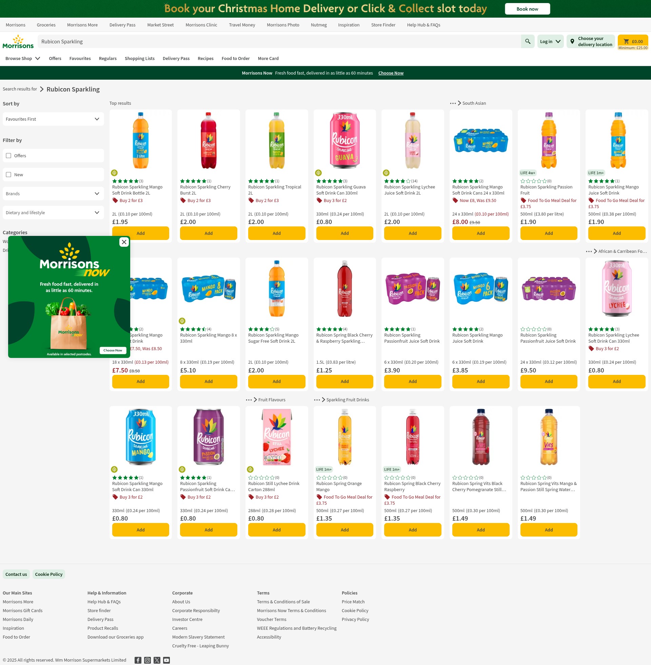Open X social icon in footer
Image resolution: width=651 pixels, height=665 pixels.
157,660
